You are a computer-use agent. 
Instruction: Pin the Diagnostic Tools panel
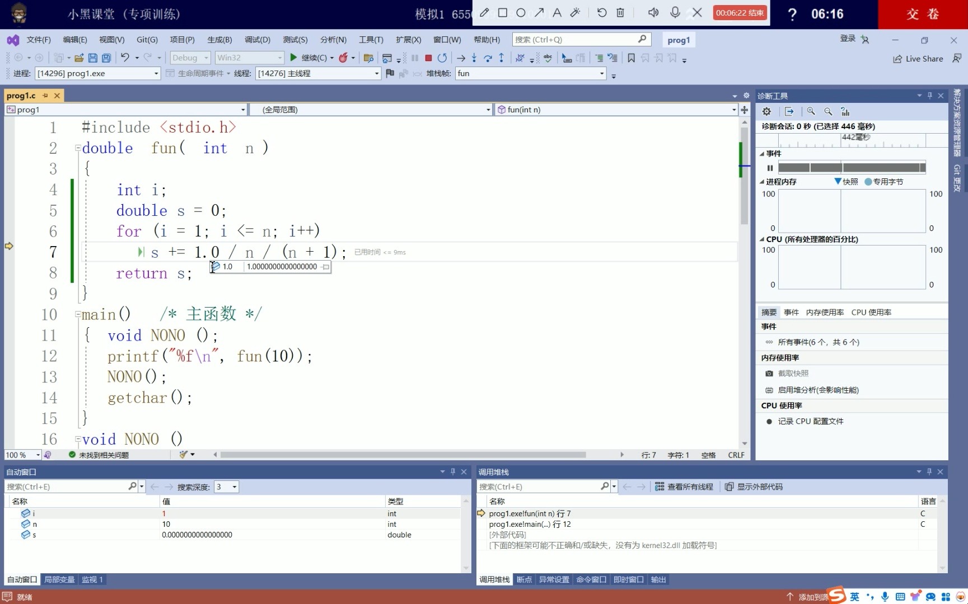point(930,96)
